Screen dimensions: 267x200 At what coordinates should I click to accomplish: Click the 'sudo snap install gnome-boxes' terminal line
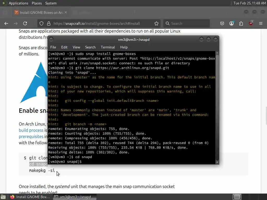(92, 54)
